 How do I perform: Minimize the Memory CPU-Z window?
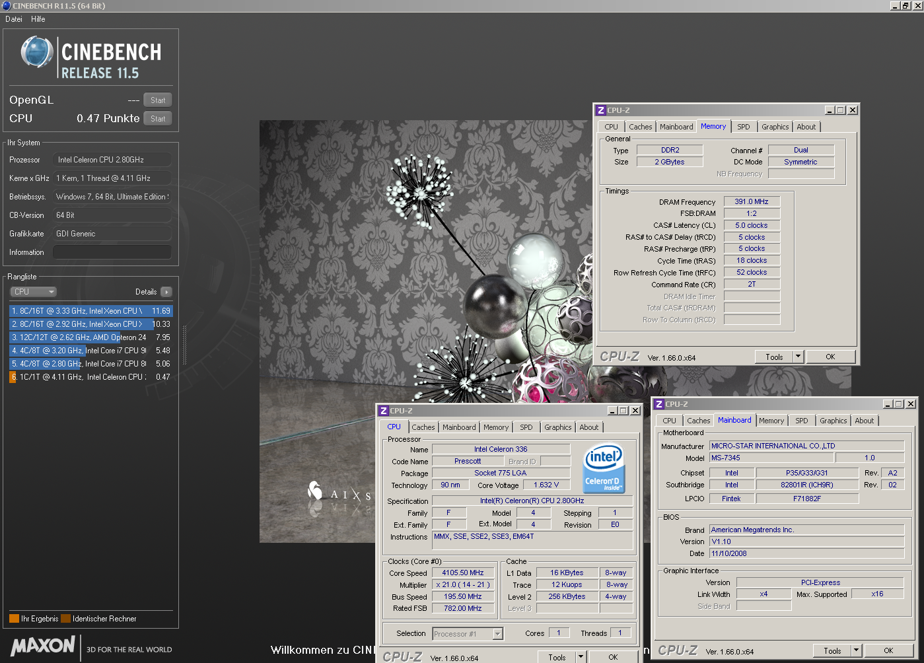[830, 110]
